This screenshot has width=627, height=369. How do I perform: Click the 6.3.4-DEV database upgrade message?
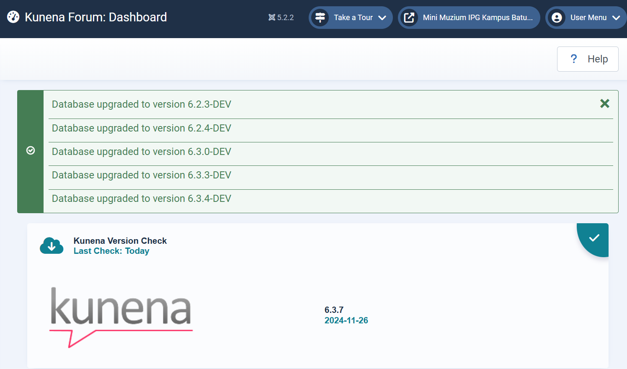tap(142, 199)
